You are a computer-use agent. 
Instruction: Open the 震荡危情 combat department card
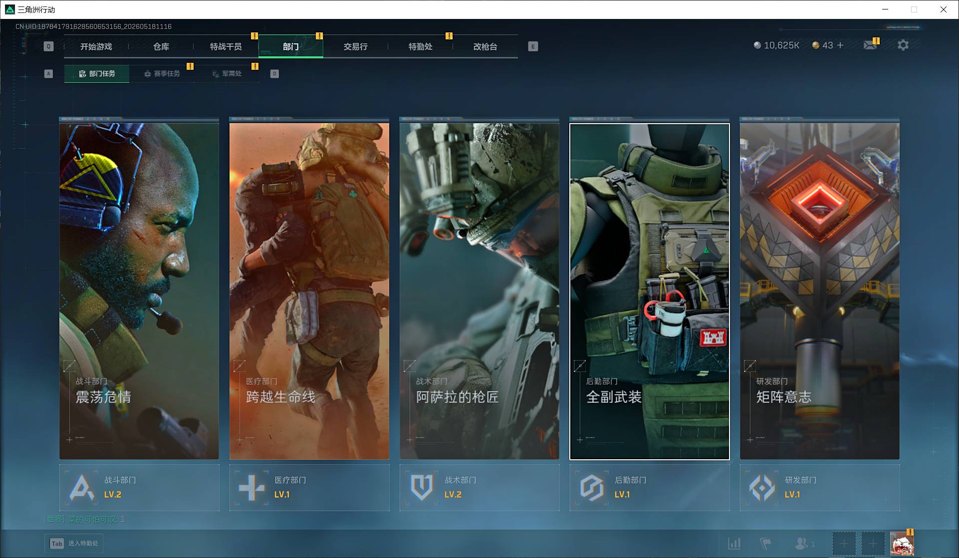[x=139, y=291]
